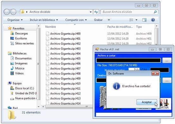Open Explorer help icon
This screenshot has height=124, width=175.
click(x=153, y=20)
